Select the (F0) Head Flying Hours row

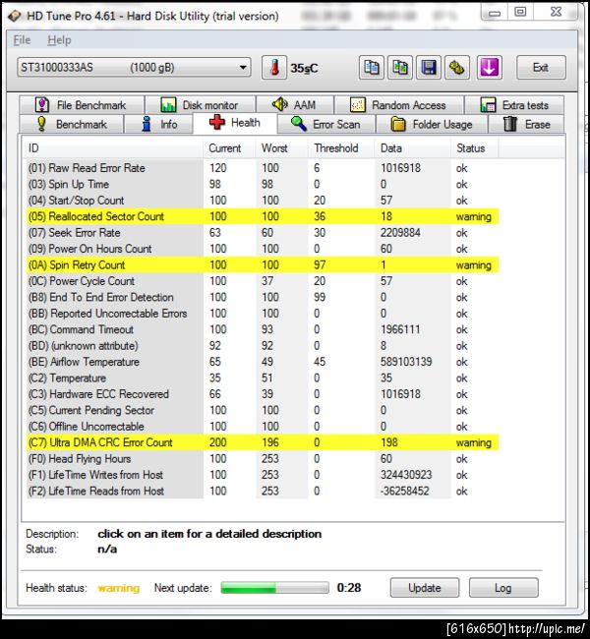pyautogui.click(x=263, y=458)
